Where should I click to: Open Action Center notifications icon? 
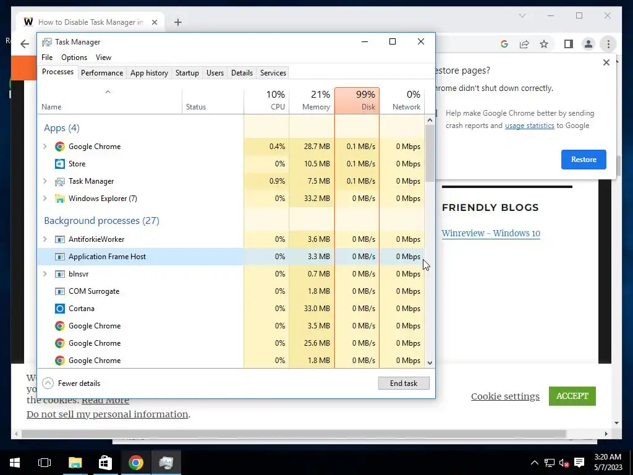tap(579, 463)
